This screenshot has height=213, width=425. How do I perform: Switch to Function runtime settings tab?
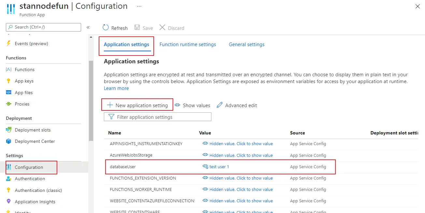click(188, 44)
